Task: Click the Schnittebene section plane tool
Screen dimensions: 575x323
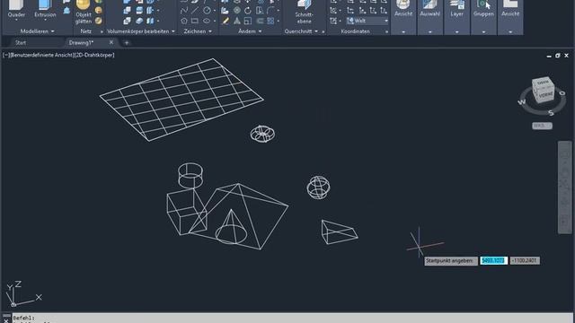Action: coord(304,12)
